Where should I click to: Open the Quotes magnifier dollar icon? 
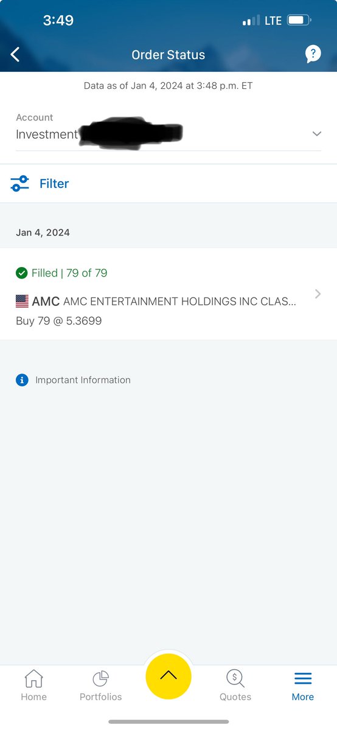235,678
